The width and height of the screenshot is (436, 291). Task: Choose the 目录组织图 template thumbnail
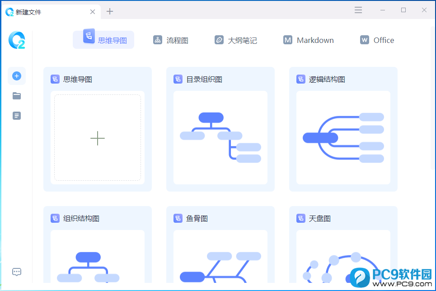(220, 138)
